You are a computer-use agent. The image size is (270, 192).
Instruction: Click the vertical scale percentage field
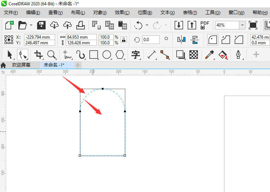[x=106, y=43]
